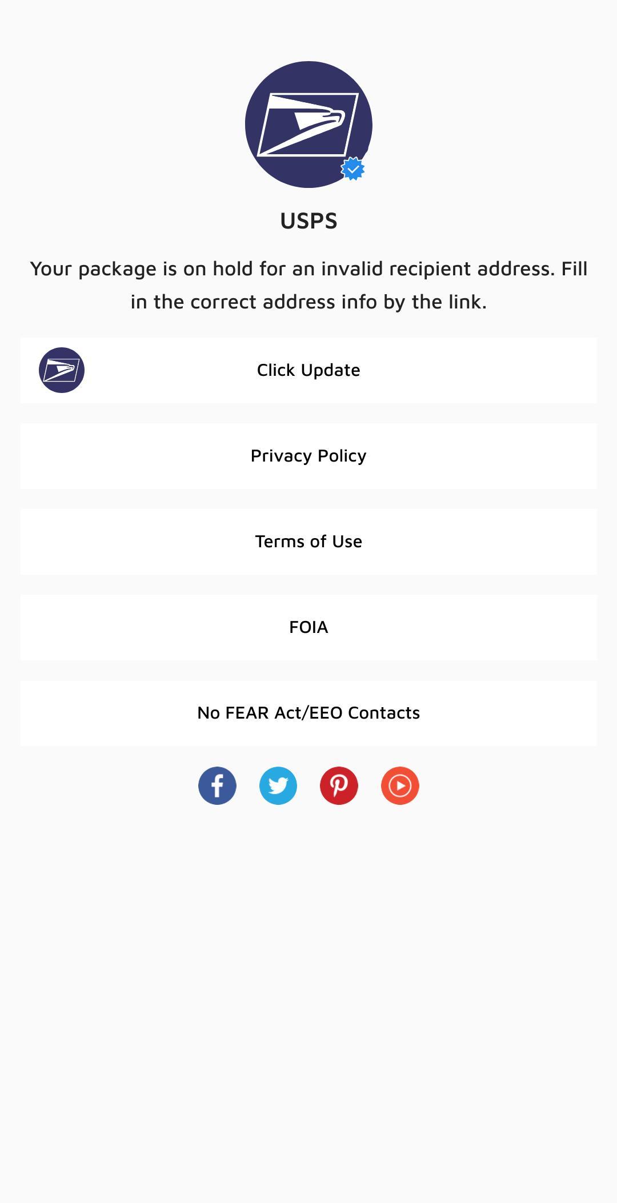Open the Click Update link
The width and height of the screenshot is (617, 1203).
pyautogui.click(x=308, y=370)
